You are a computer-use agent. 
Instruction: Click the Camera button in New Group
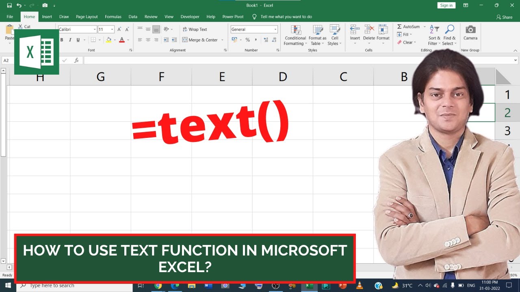[x=470, y=33]
